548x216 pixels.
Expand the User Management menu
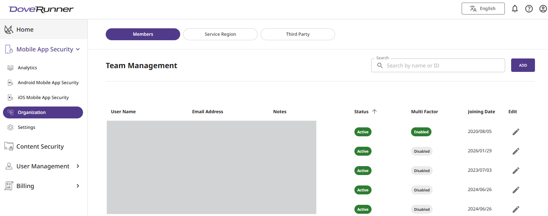pos(78,166)
